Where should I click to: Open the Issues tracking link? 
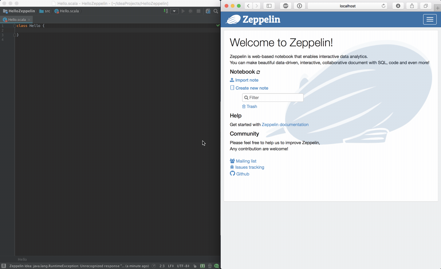point(247,167)
